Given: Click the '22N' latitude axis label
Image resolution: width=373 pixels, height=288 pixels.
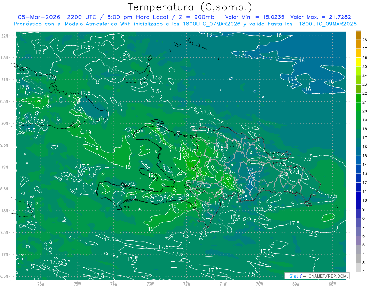Looking at the screenshot, I should (4, 36).
